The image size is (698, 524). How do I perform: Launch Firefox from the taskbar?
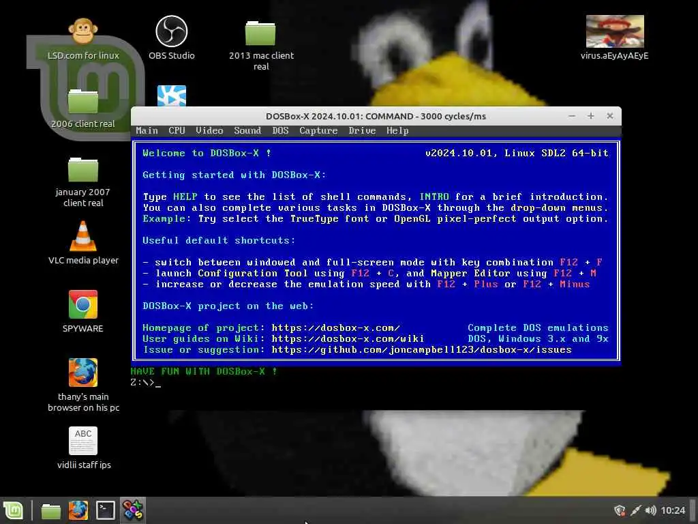78,510
